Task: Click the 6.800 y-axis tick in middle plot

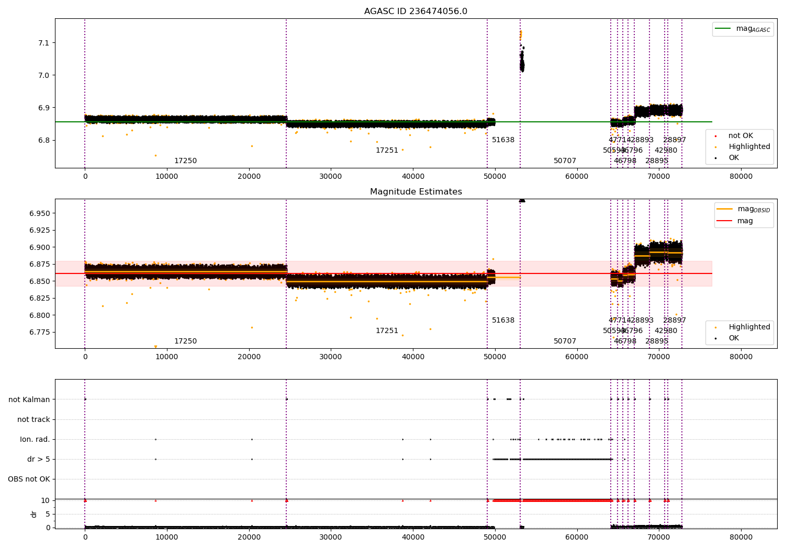Action: coord(40,315)
